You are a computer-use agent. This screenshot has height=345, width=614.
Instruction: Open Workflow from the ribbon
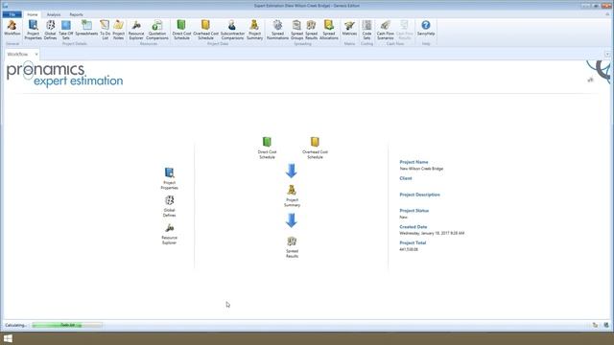coord(12,28)
